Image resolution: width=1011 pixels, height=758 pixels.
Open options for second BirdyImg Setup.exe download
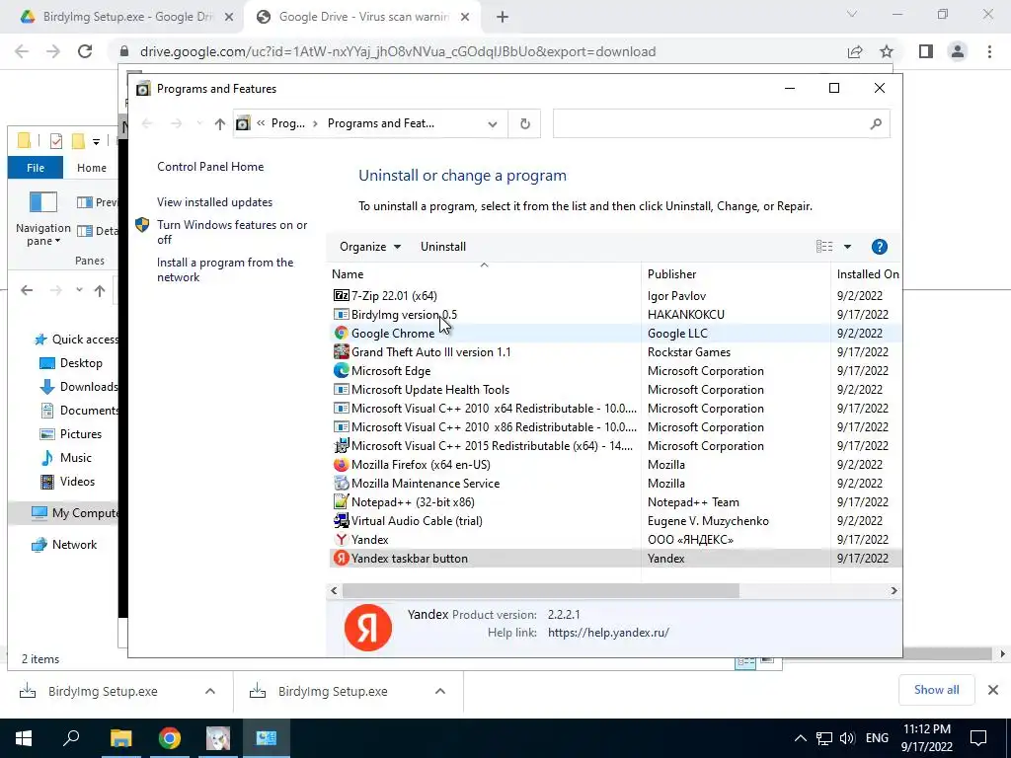(x=440, y=691)
